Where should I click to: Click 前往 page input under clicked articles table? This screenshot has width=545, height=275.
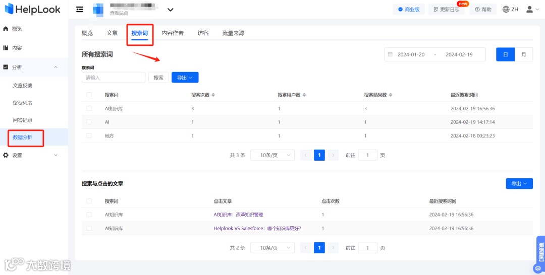coord(367,248)
